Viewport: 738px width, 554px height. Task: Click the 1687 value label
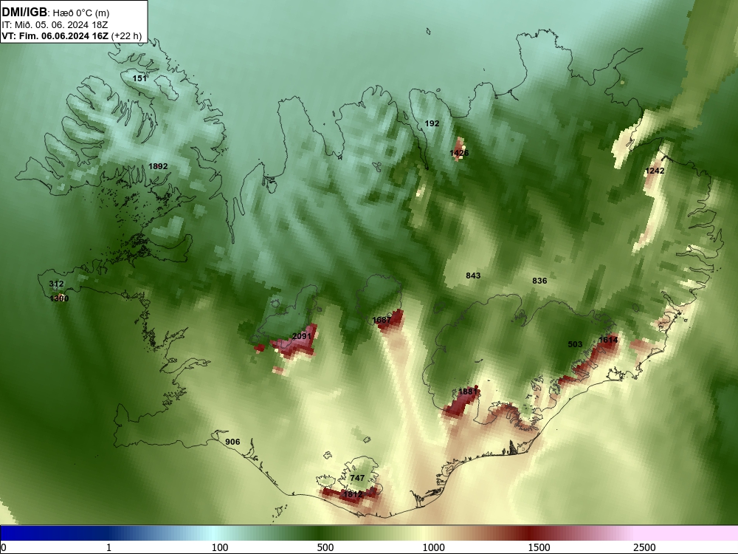pyautogui.click(x=382, y=320)
